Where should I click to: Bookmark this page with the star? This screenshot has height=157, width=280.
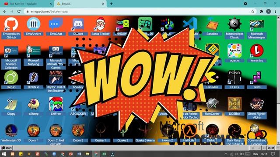point(253,11)
